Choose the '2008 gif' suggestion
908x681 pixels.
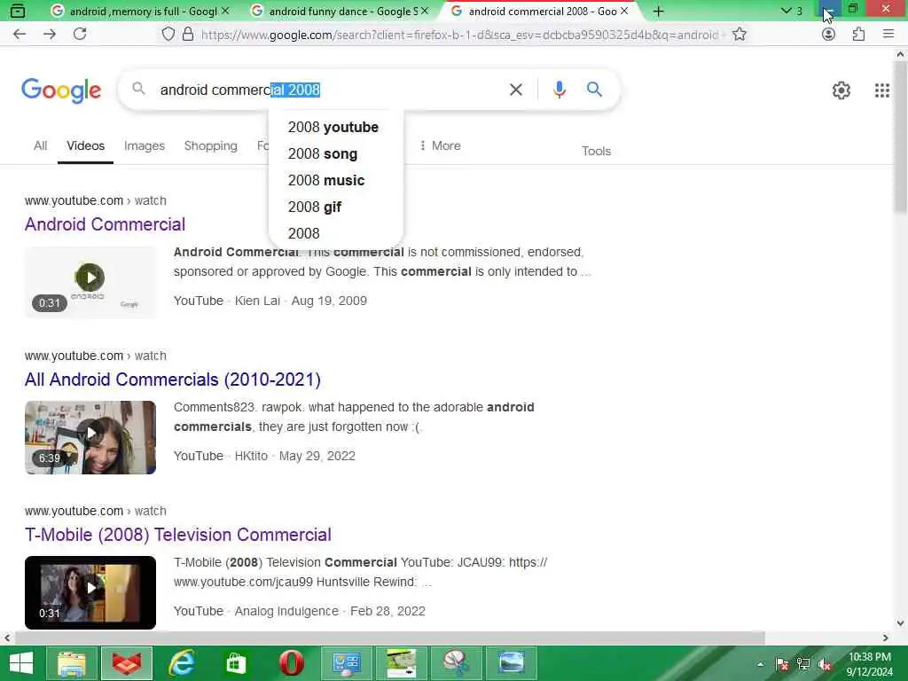click(x=315, y=207)
